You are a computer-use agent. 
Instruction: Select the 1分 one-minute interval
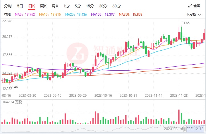(66, 6)
